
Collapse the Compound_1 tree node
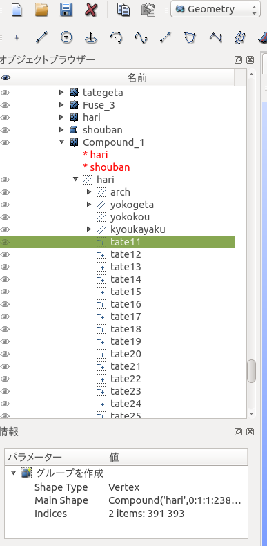coord(62,142)
